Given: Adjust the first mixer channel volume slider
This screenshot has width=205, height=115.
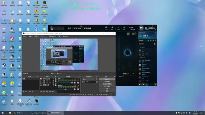Looking at the screenshot, I should tap(65, 83).
